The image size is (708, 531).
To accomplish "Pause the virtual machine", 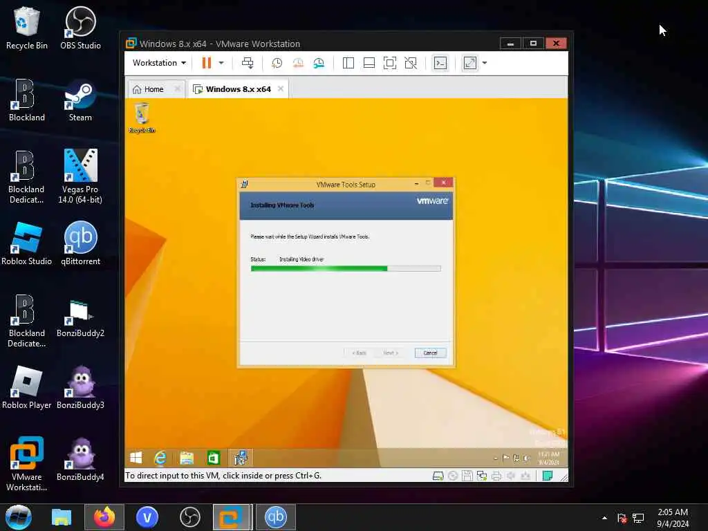I will [x=206, y=63].
